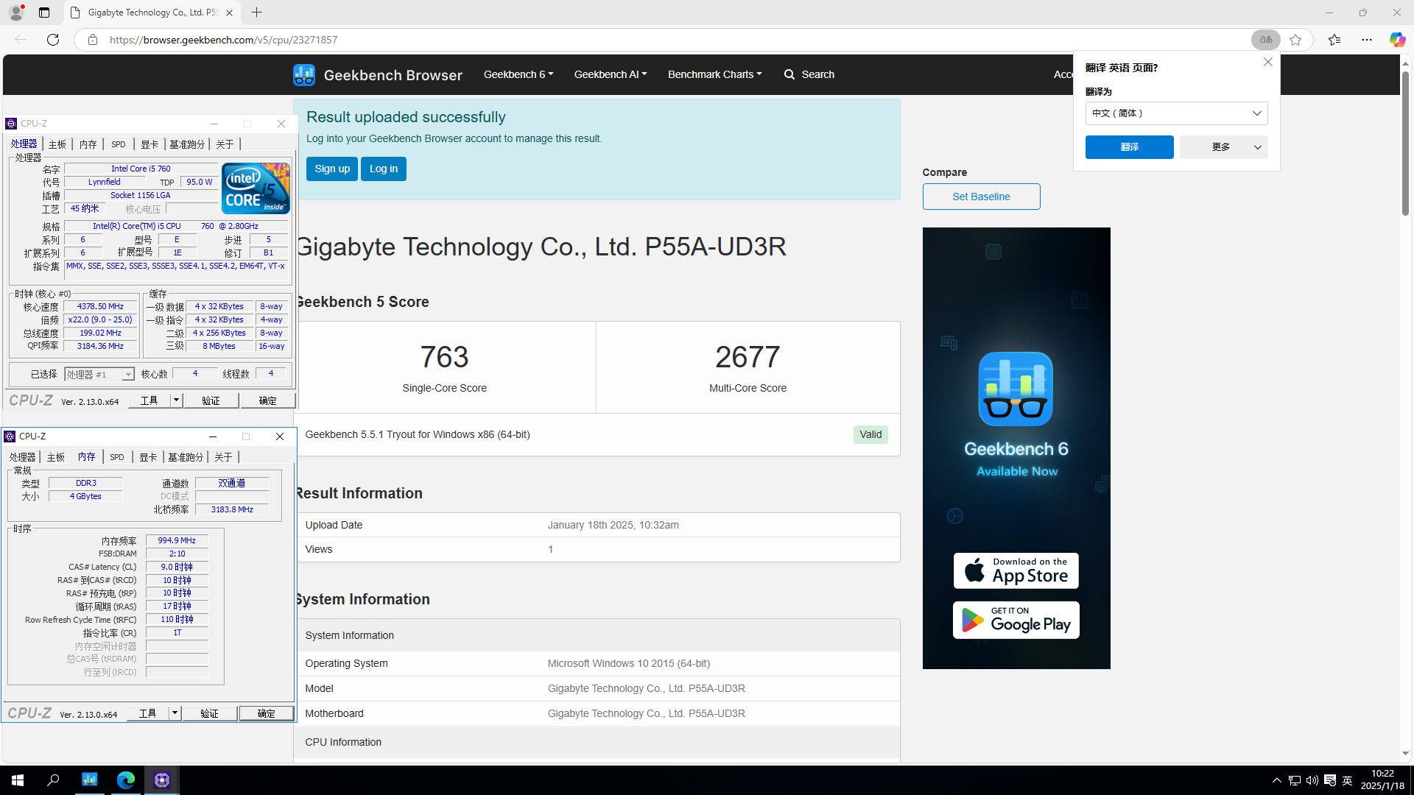Click 确定 button in lower CPU-Z window
The image size is (1414, 795).
(267, 713)
